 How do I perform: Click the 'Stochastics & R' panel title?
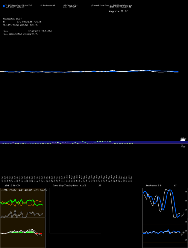pyautogui.click(x=153, y=186)
